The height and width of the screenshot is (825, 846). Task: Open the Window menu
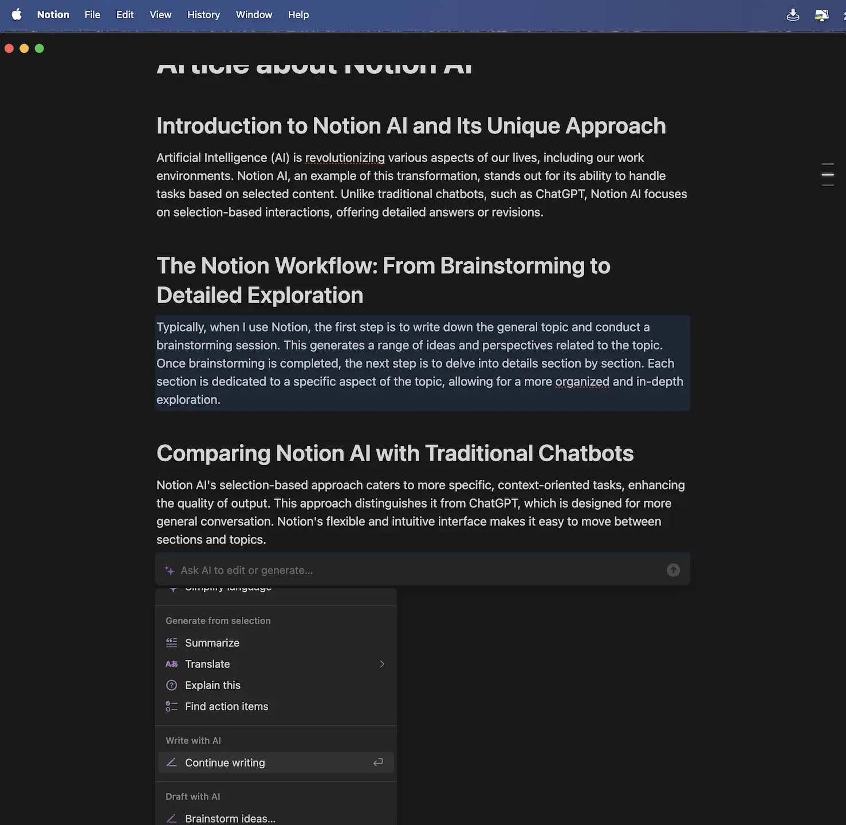tap(254, 14)
